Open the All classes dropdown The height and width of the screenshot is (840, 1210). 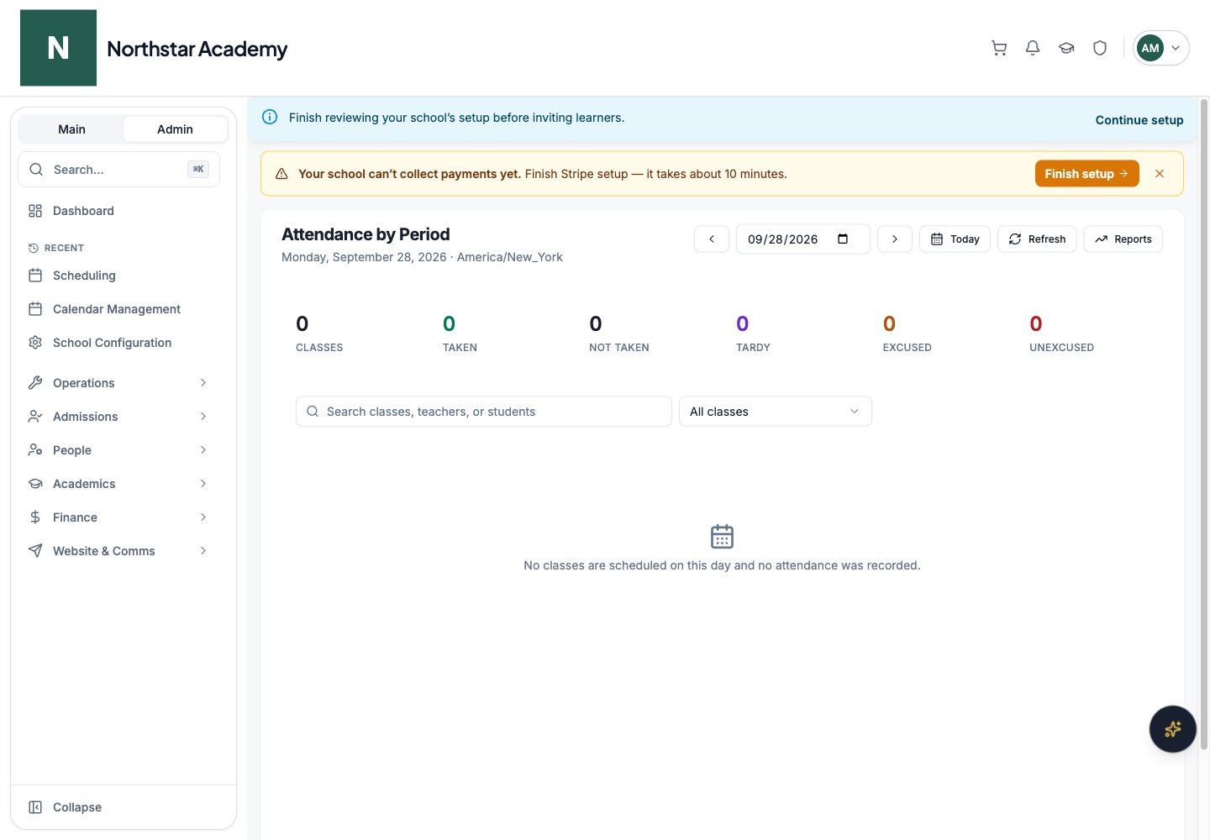(x=776, y=412)
